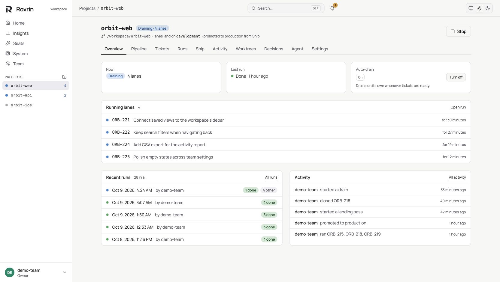Open the Activity tab
Viewport: 500px width, 282px height.
pyautogui.click(x=220, y=49)
